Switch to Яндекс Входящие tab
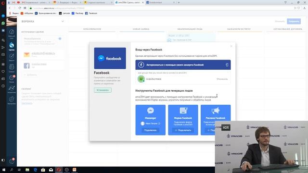Image resolution: width=308 pixels, height=173 pixels. click(67, 2)
